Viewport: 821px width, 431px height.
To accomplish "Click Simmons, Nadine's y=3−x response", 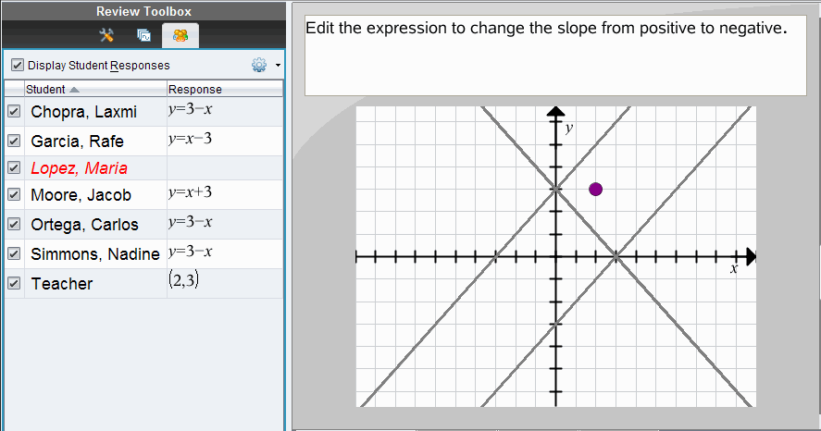I will (x=191, y=252).
